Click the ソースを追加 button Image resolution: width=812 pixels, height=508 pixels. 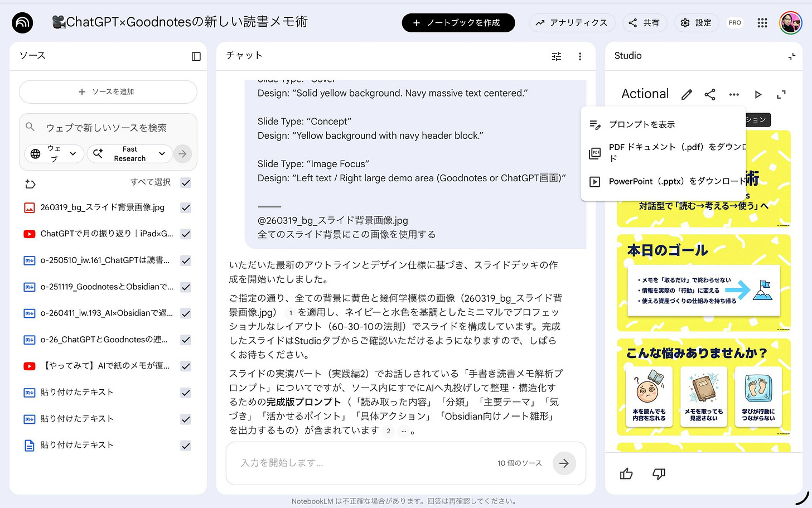tap(108, 92)
